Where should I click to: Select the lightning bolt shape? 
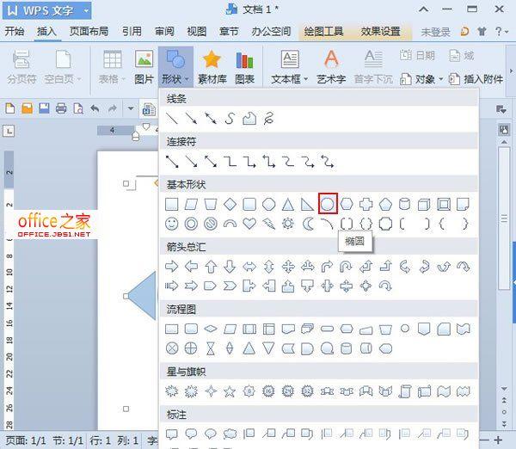point(268,224)
